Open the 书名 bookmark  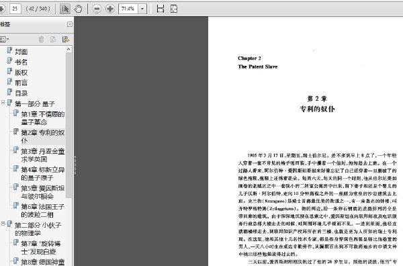21,62
